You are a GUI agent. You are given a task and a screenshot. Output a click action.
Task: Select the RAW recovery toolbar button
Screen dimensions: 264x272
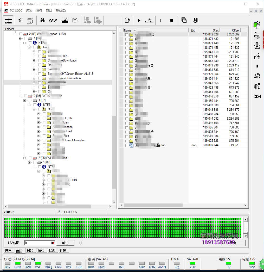coord(53,20)
